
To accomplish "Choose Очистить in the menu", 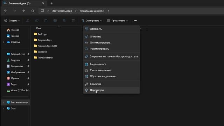I will (x=111, y=36).
